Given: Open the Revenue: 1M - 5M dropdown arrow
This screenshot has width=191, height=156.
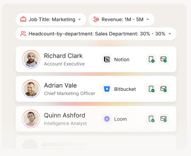Looking at the screenshot, I should (148, 19).
